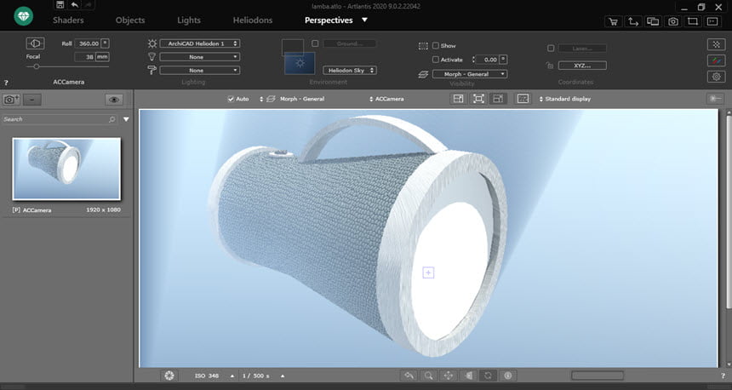The height and width of the screenshot is (390, 732).
Task: Click the refresh preview tool
Action: pyautogui.click(x=488, y=376)
